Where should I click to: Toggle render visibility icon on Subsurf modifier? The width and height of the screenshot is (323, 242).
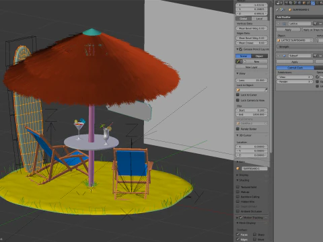[315, 56]
